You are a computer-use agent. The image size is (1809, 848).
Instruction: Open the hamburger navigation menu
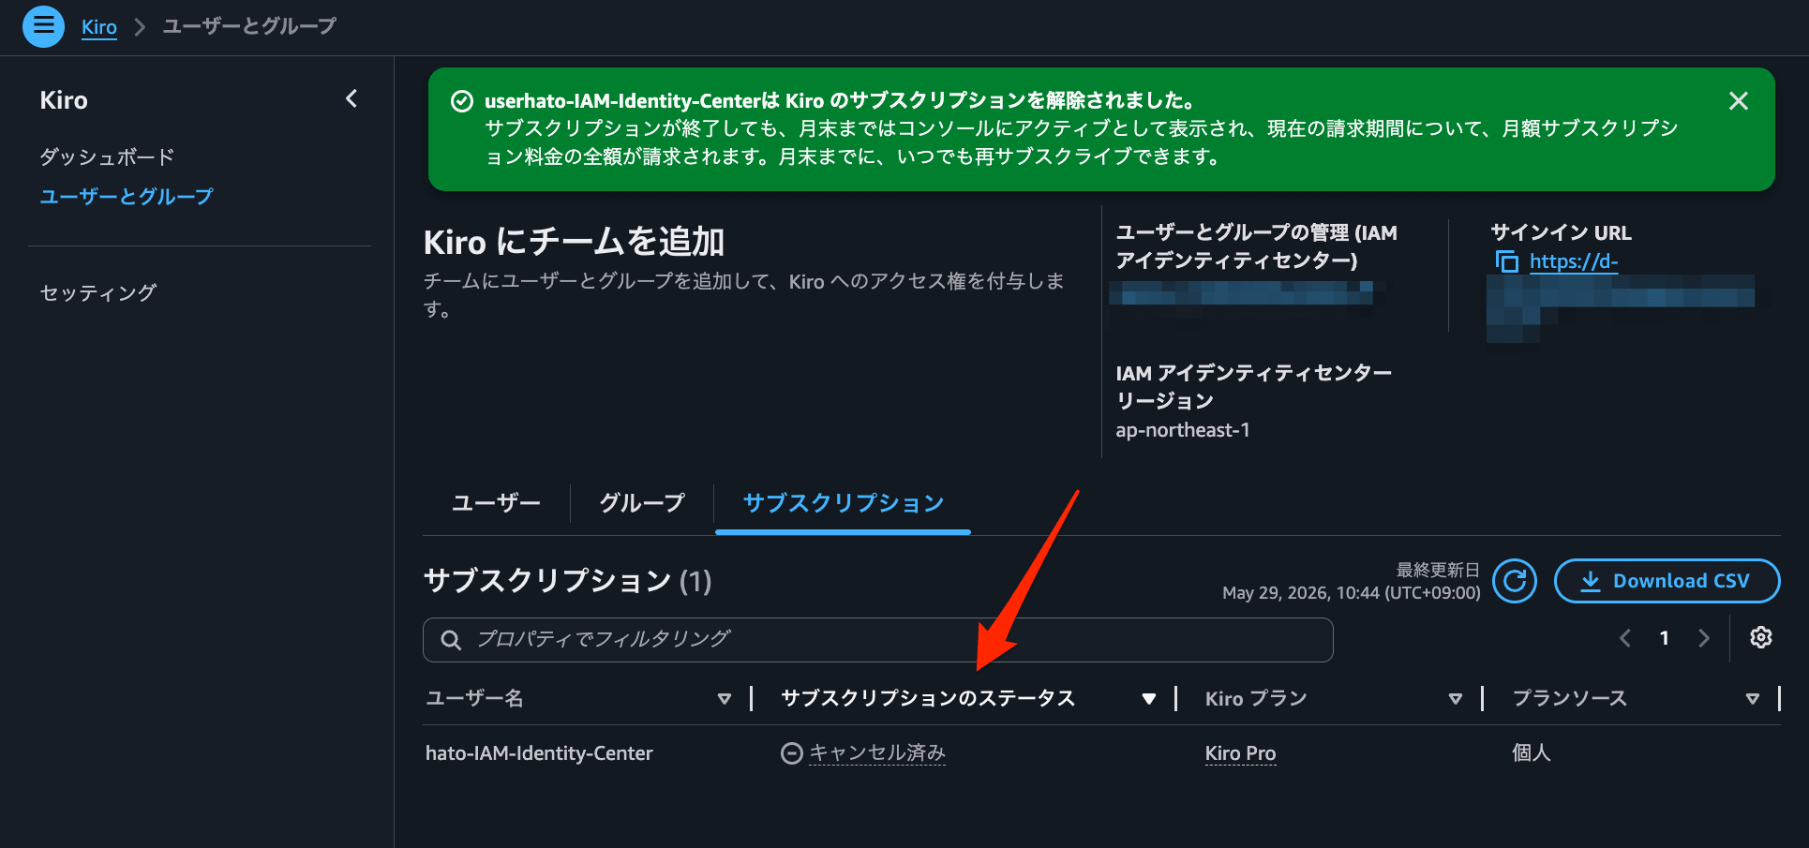point(43,26)
